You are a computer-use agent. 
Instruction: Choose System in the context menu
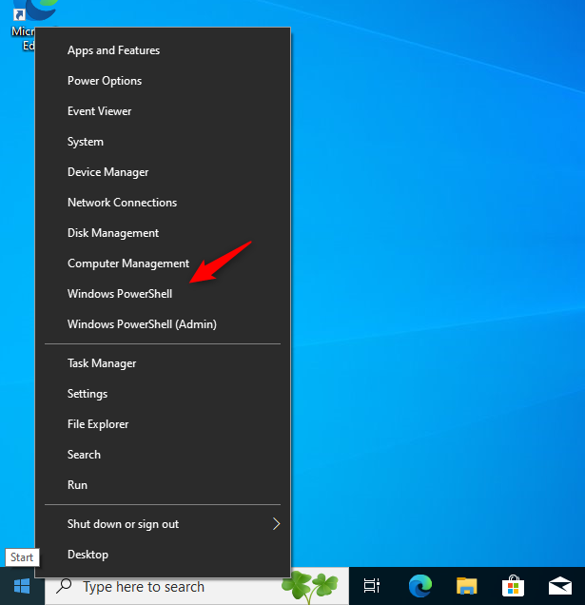[x=163, y=142]
